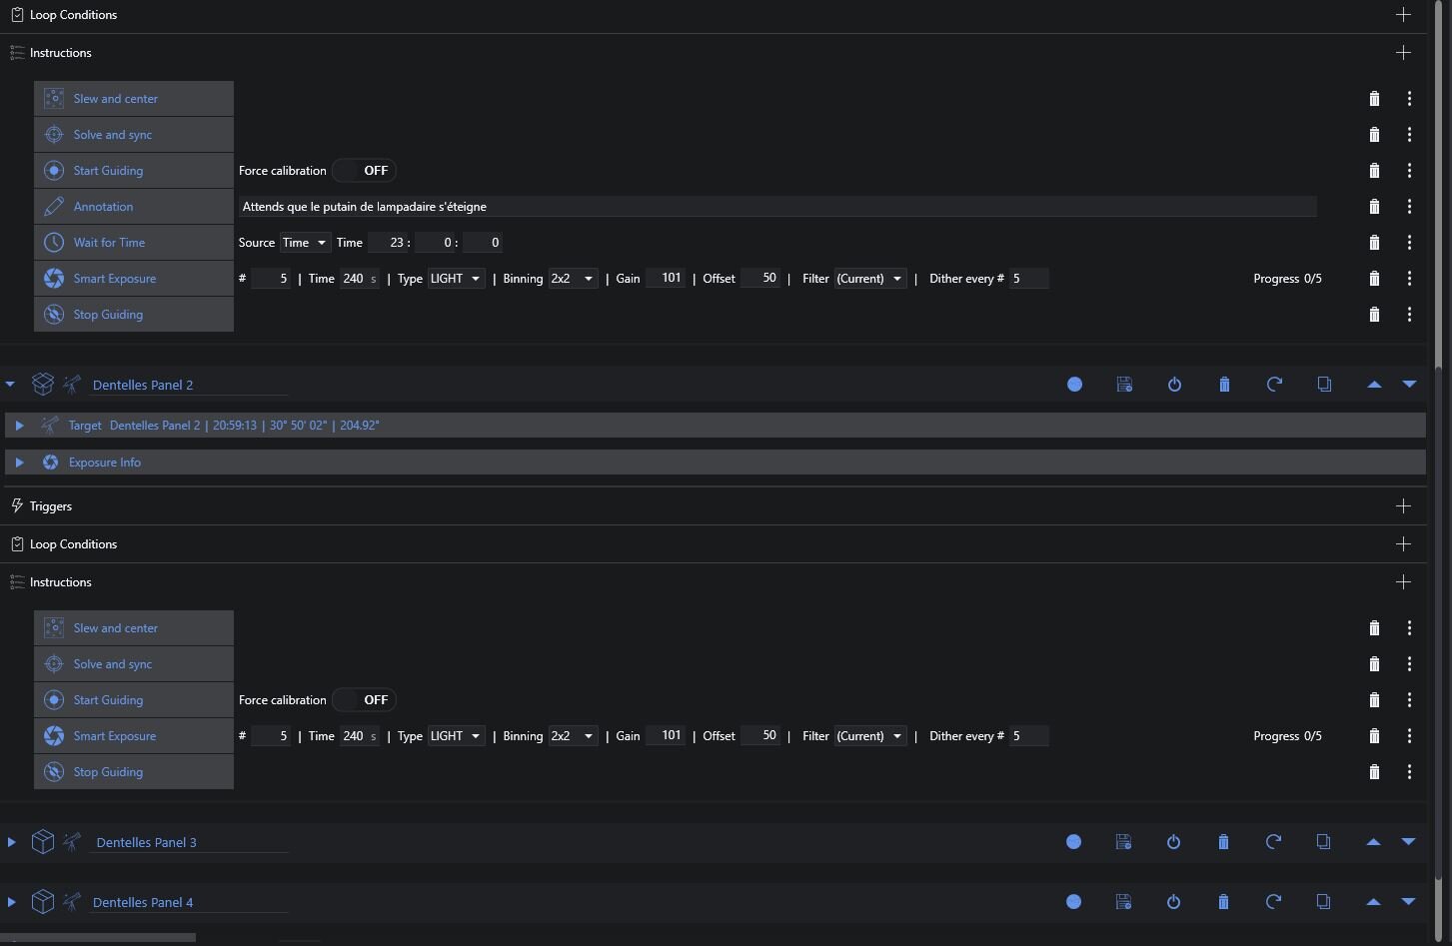Add a new trigger with the plus button
This screenshot has width=1452, height=946.
pyautogui.click(x=1403, y=506)
